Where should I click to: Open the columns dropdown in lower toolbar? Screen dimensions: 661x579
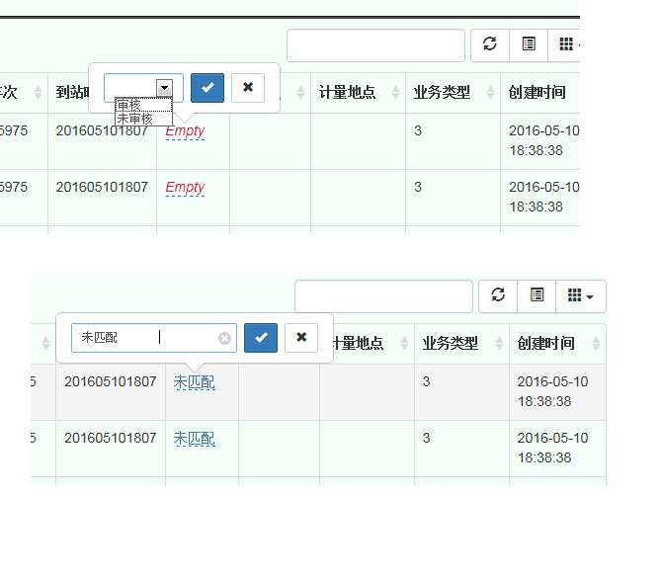580,295
